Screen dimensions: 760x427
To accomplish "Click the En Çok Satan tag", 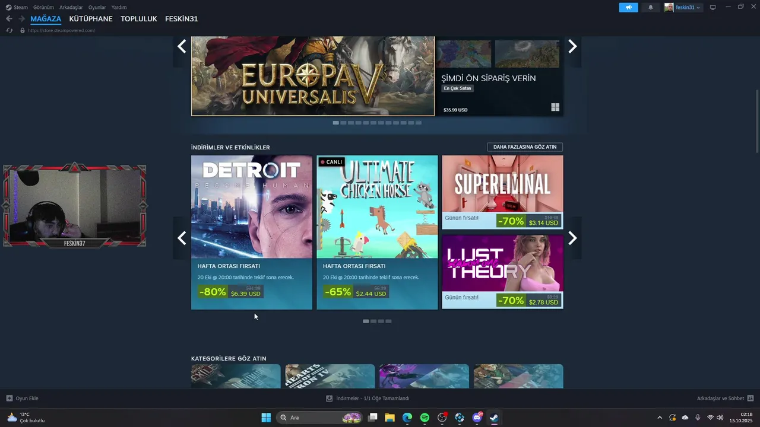I will click(x=457, y=88).
